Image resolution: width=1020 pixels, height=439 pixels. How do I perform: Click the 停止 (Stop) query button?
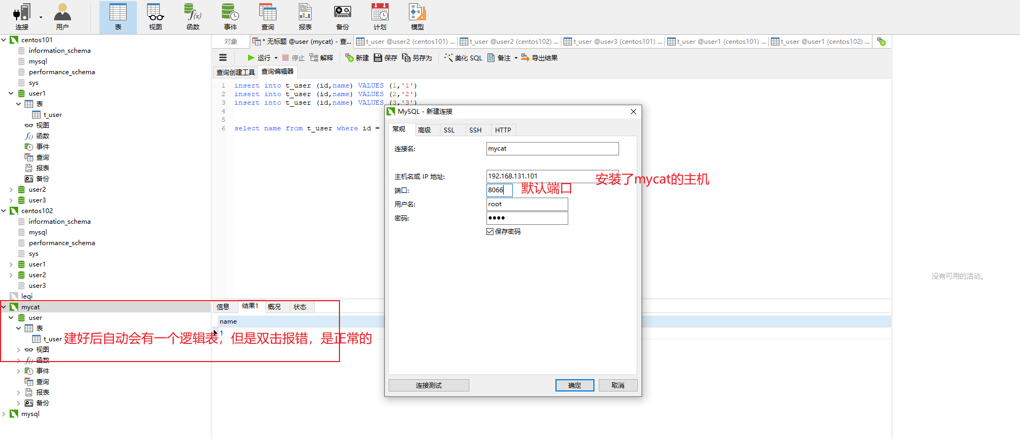point(293,58)
